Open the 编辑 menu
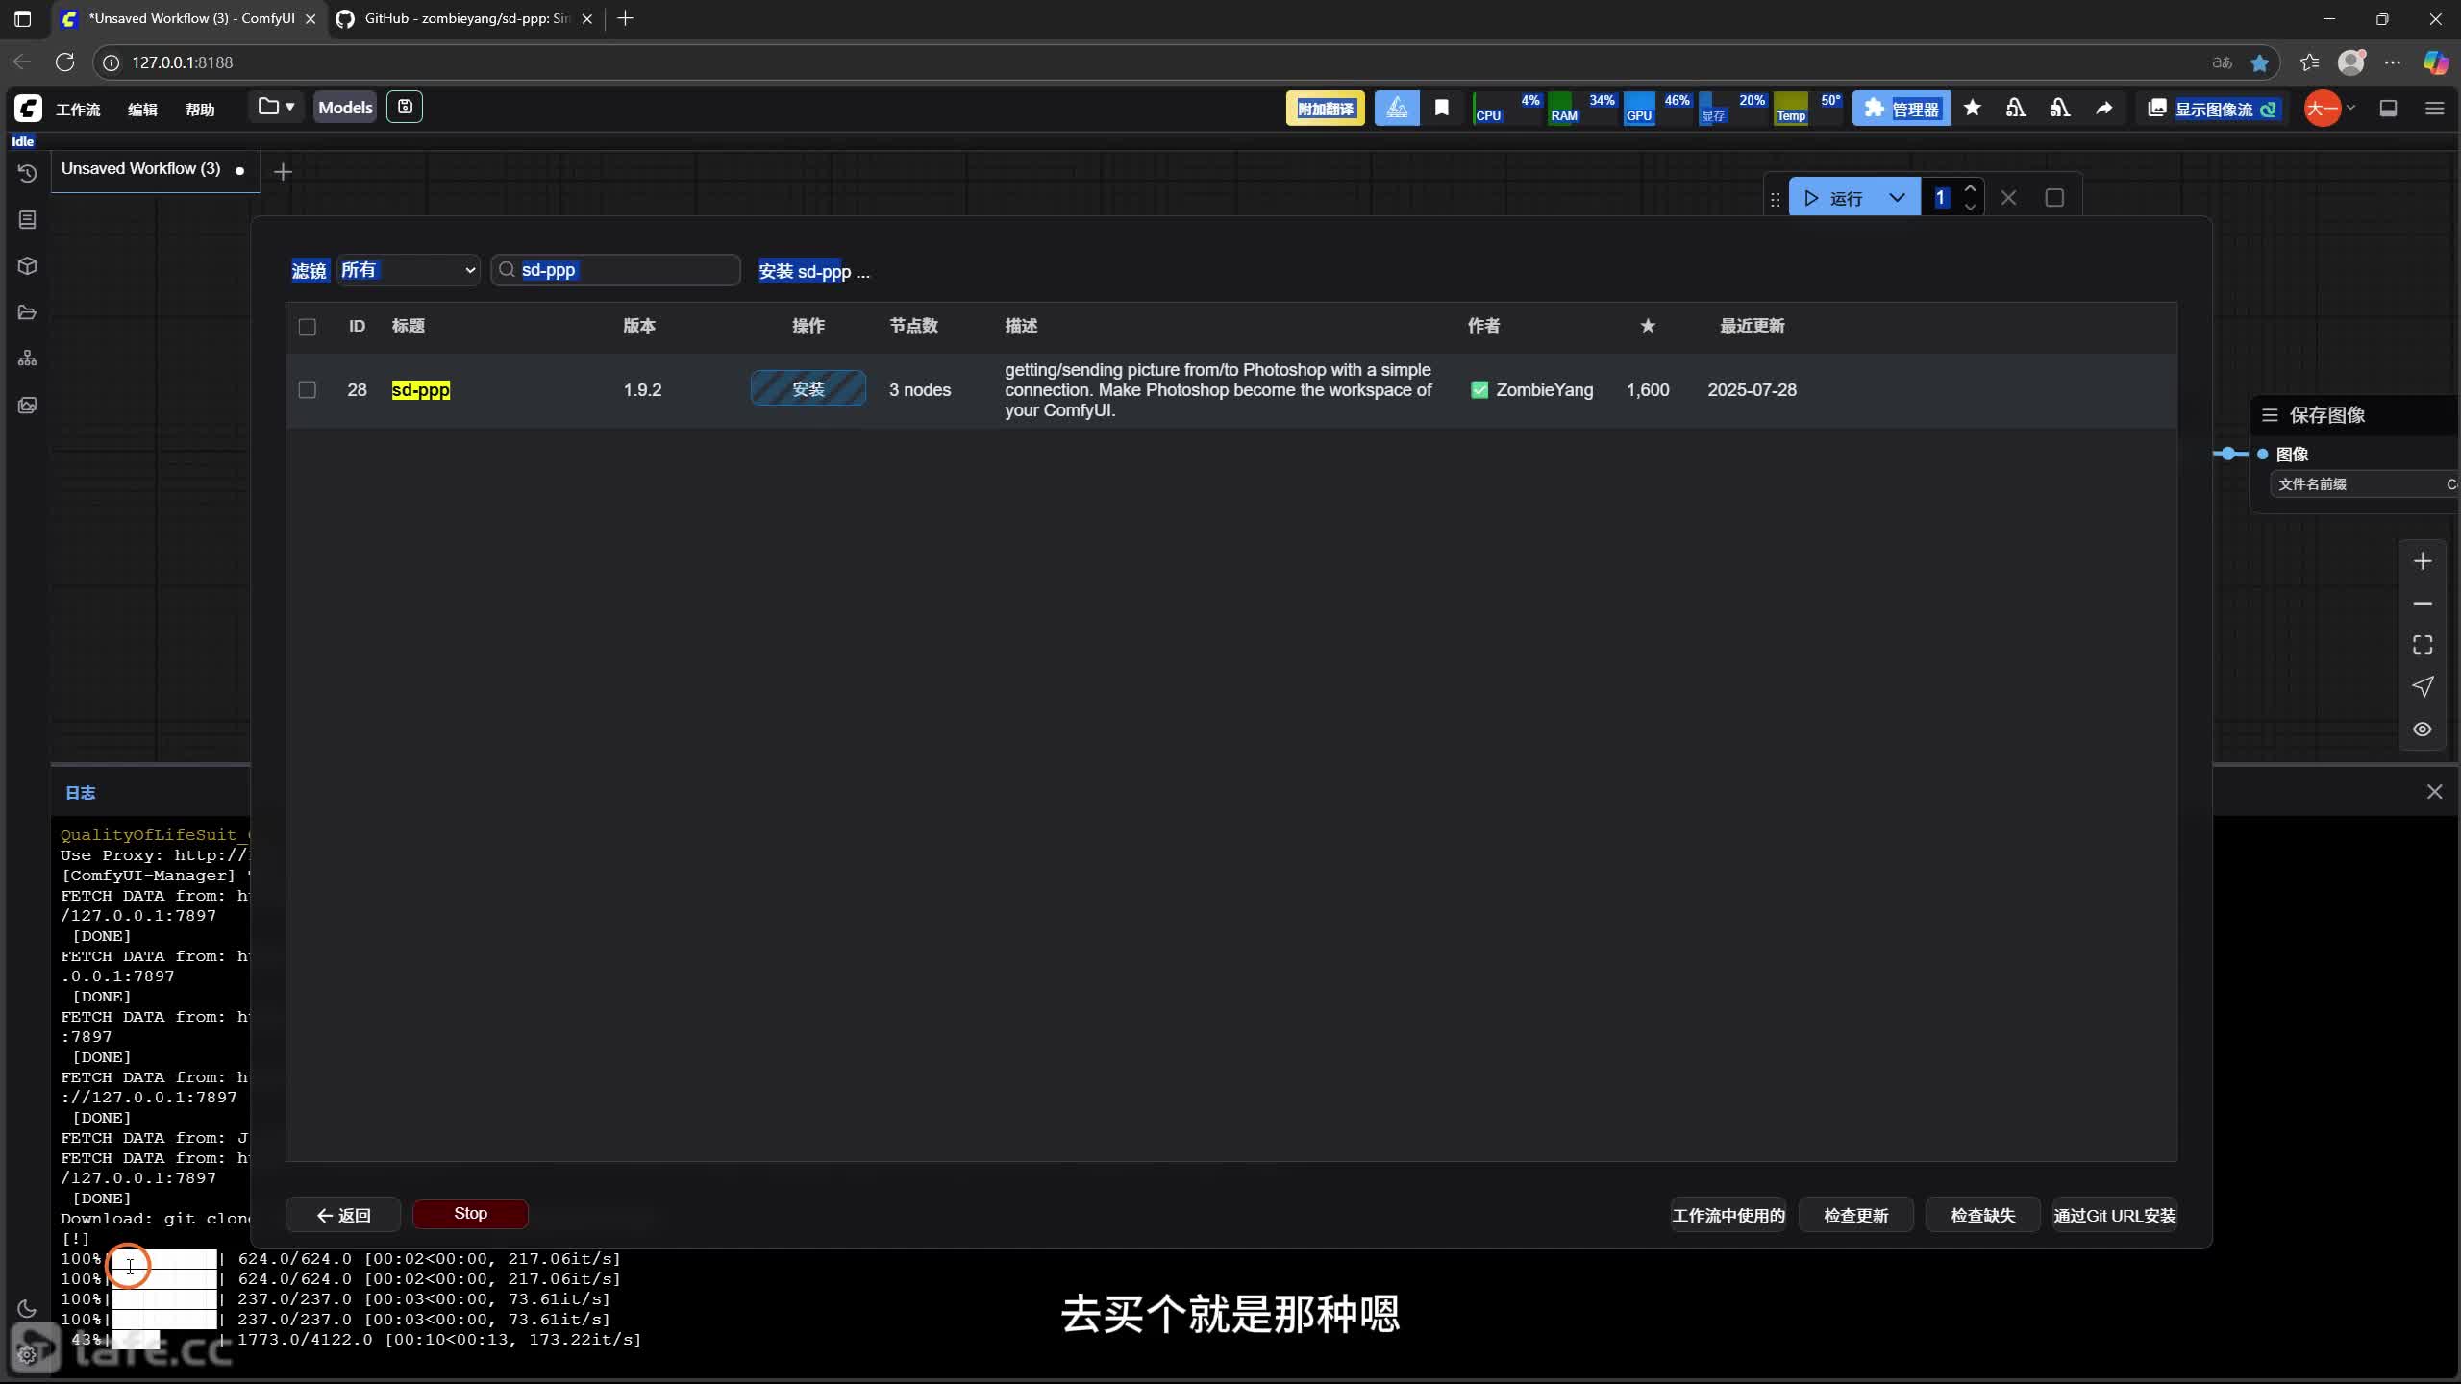 coord(142,110)
